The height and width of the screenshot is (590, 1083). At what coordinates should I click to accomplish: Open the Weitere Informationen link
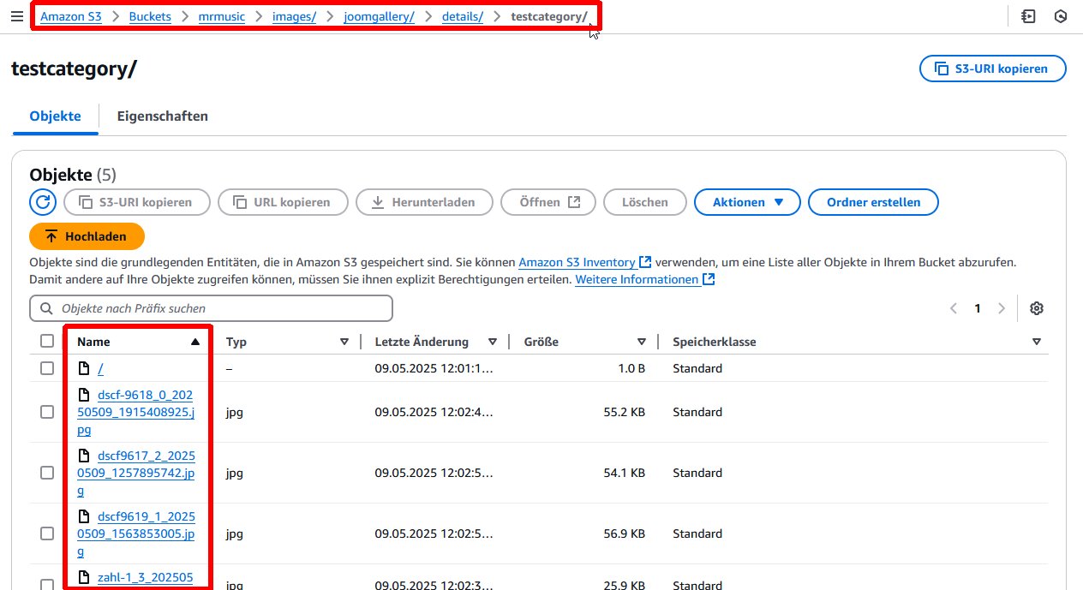(637, 279)
